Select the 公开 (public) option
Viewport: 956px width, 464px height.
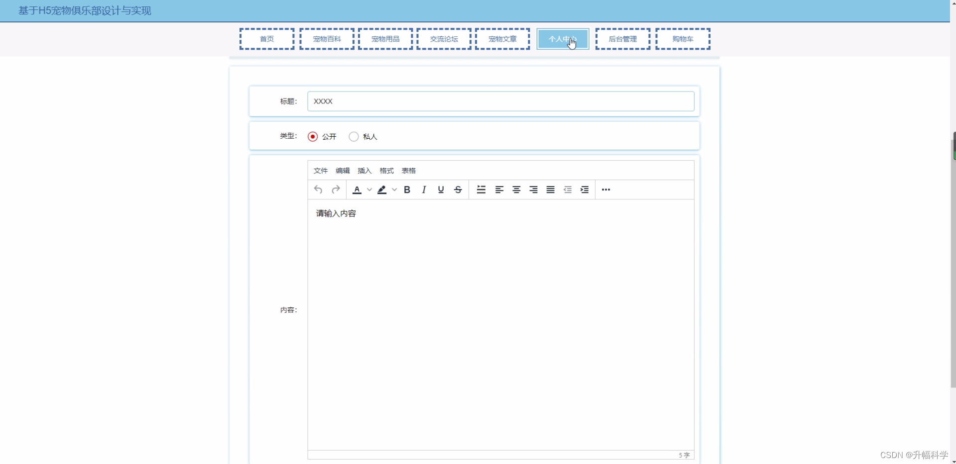[x=313, y=137]
